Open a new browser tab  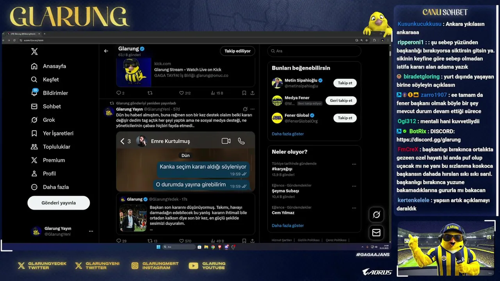tap(44, 34)
